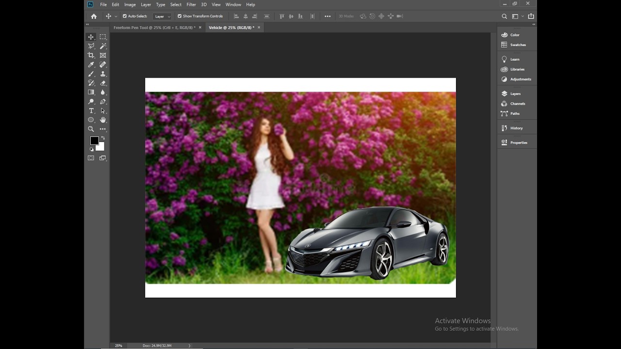The height and width of the screenshot is (349, 621).
Task: Open more align and distribute options
Action: click(327, 16)
